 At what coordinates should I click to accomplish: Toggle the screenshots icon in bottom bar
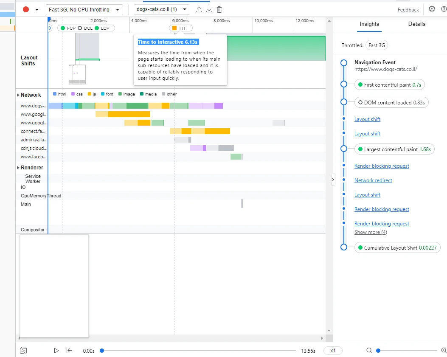pyautogui.click(x=23, y=351)
